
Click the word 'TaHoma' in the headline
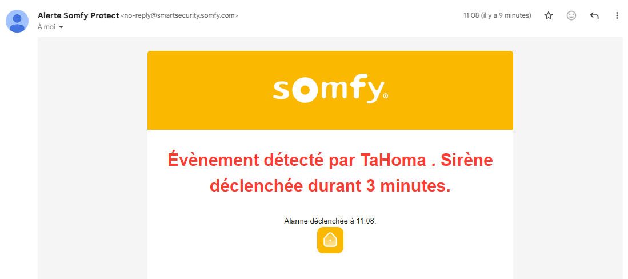tap(393, 161)
